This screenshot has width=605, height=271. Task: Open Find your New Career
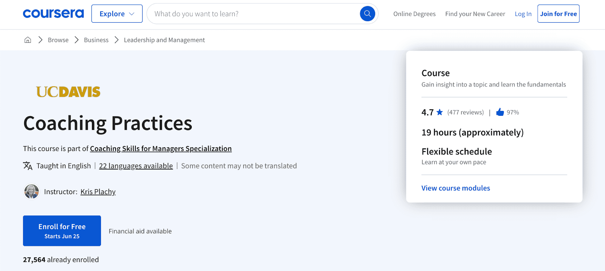pos(475,14)
